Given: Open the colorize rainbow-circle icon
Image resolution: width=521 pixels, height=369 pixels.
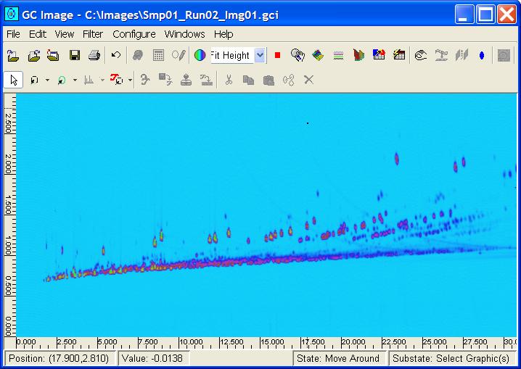Looking at the screenshot, I should point(200,55).
